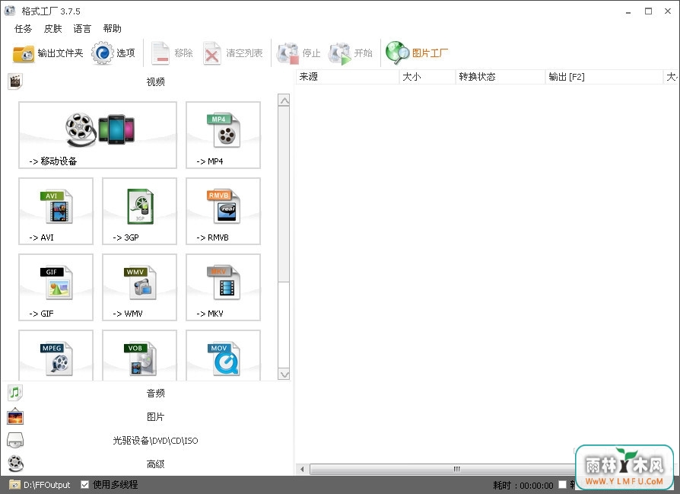Select the -> WMV conversion tile
Viewport: 680px width, 494px height.
click(140, 288)
